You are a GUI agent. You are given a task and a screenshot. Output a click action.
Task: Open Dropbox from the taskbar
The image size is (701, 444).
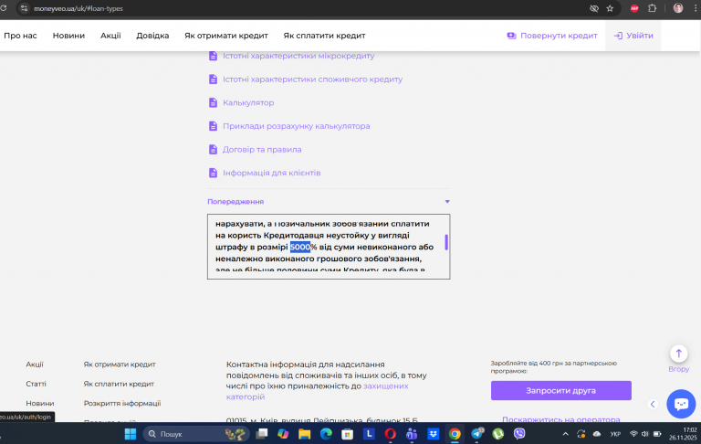[x=434, y=434]
